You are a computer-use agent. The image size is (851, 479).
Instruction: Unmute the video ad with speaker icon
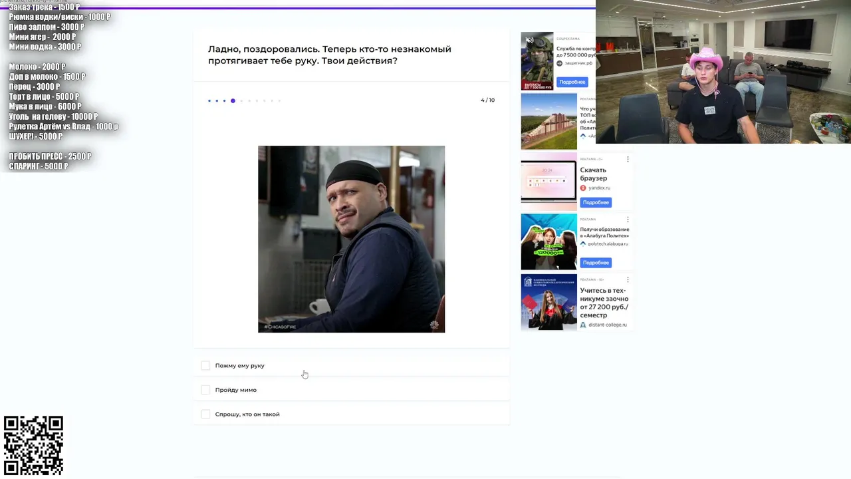[529, 40]
